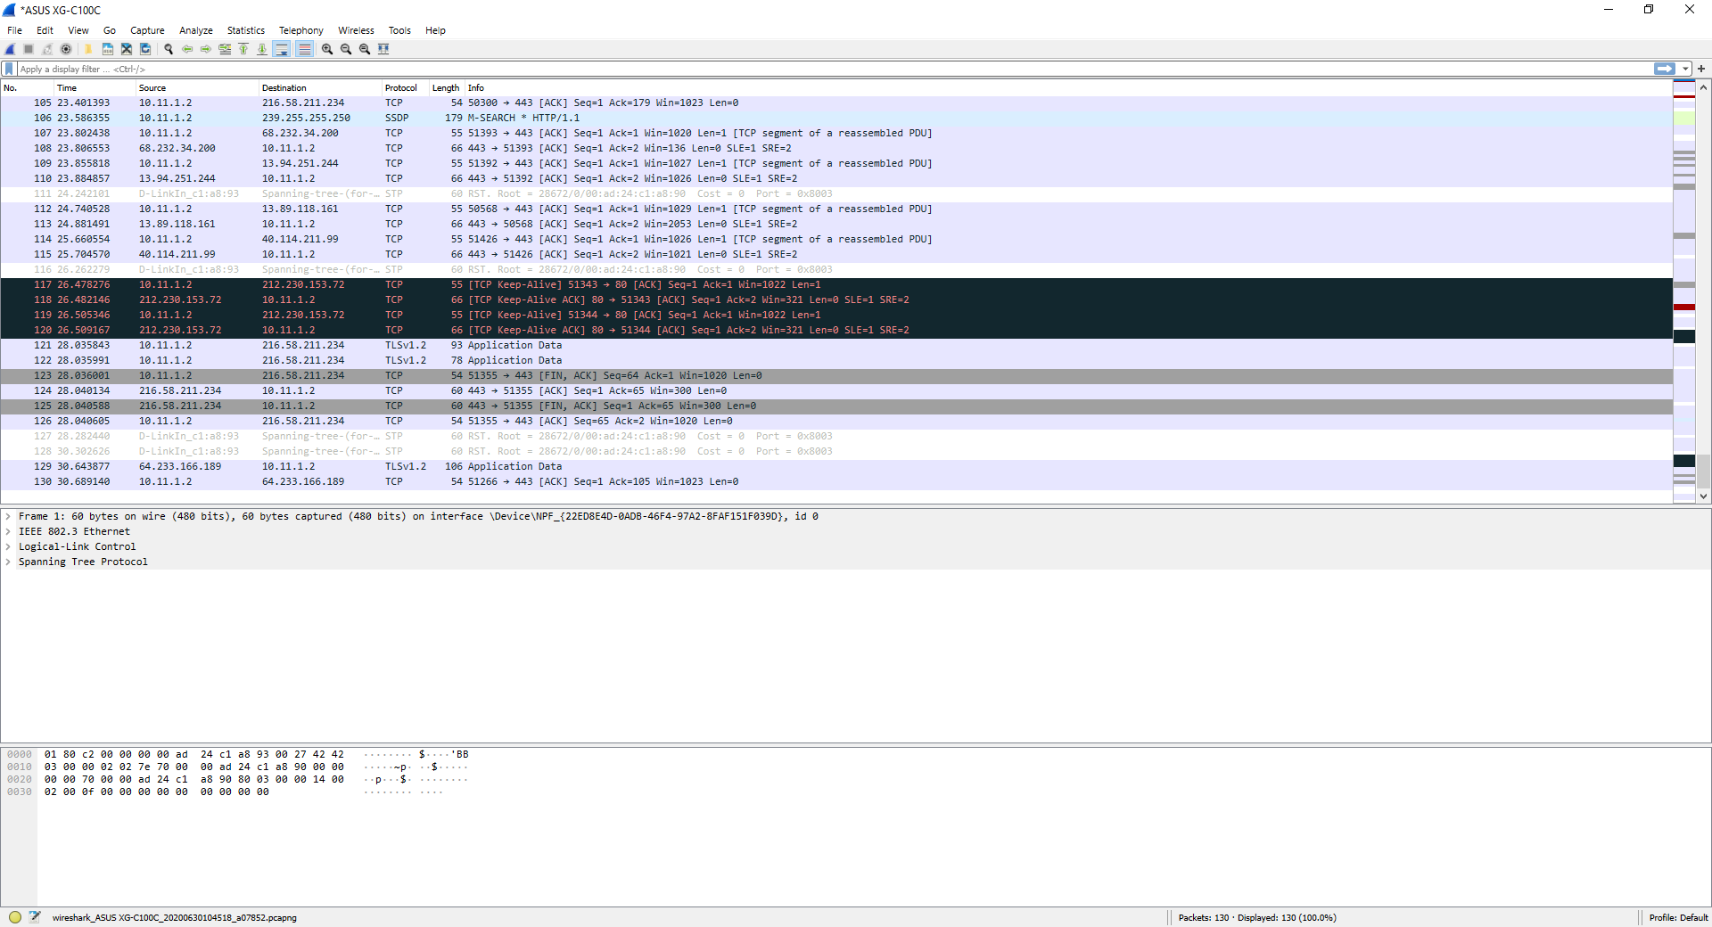Expand IEEE 802.3 Ethernet section
This screenshot has height=927, width=1712.
(x=8, y=531)
